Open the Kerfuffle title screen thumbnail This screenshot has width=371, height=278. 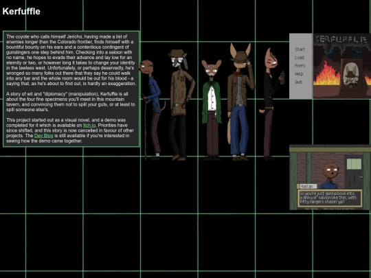tap(330, 66)
